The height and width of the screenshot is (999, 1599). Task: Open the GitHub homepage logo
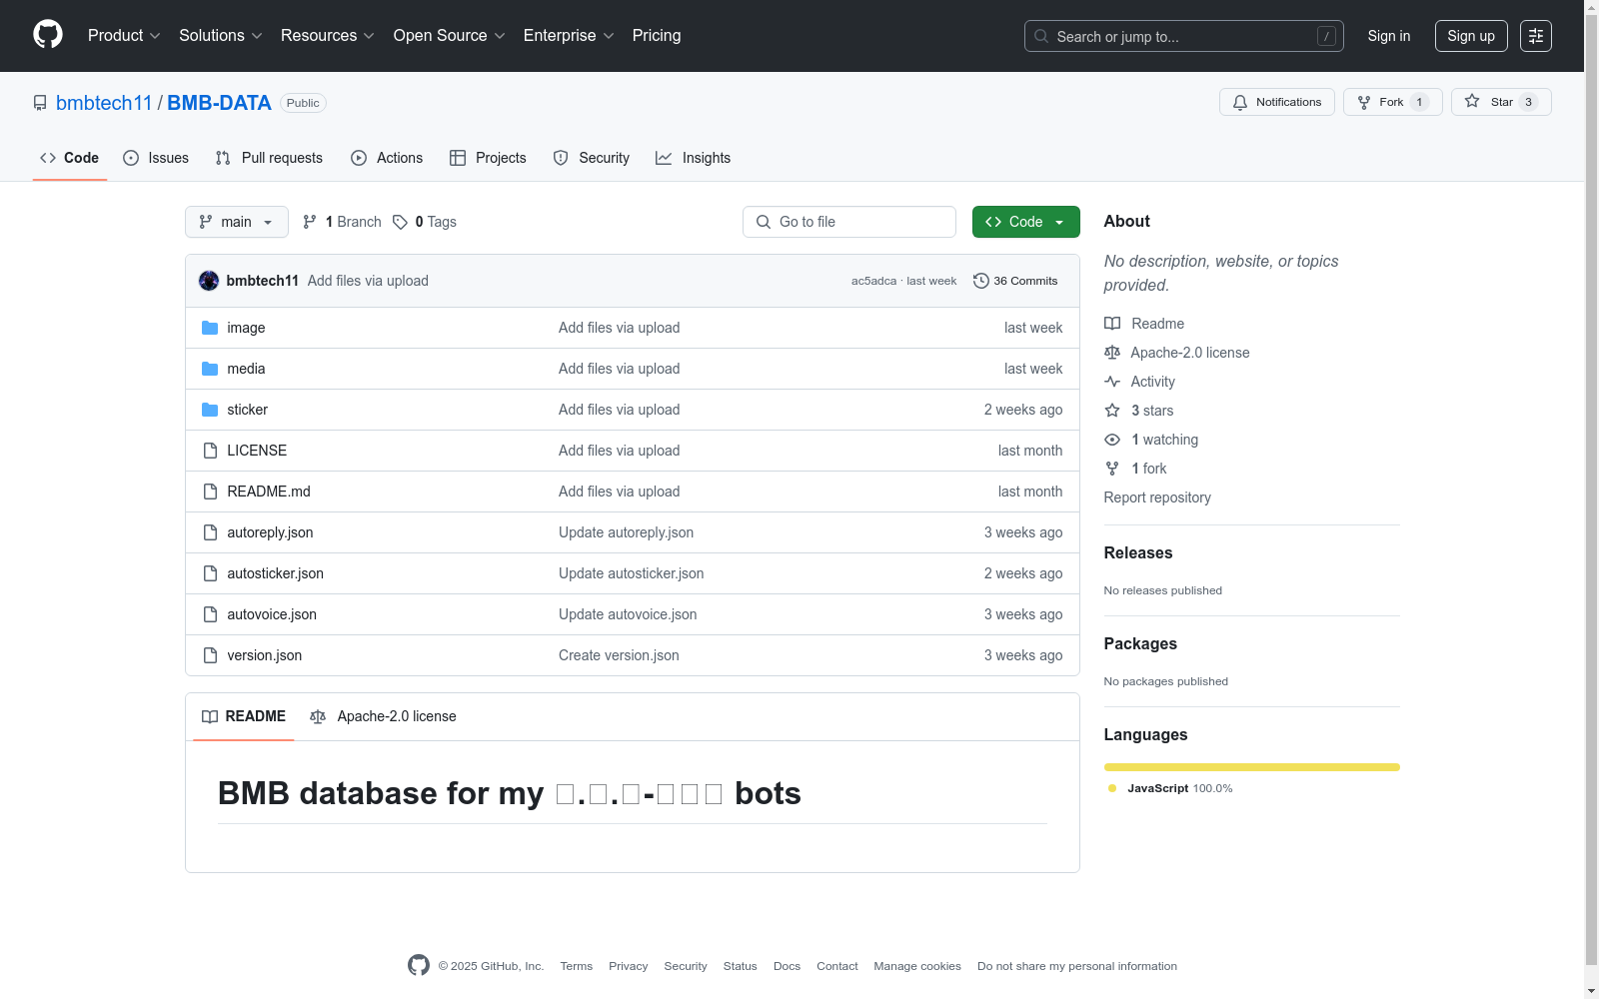(48, 35)
